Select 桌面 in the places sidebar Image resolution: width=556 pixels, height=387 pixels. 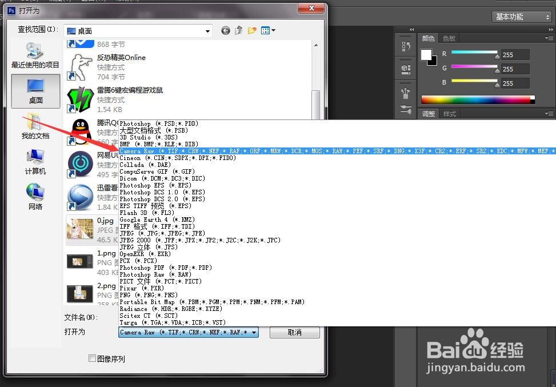(35, 91)
